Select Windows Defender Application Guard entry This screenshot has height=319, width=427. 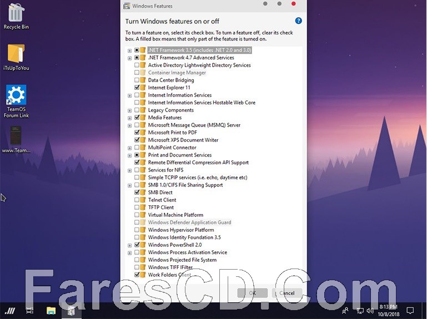pos(189,222)
